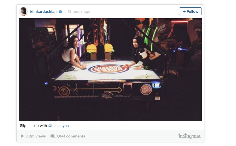Open the kimkardashian username link

43,12
